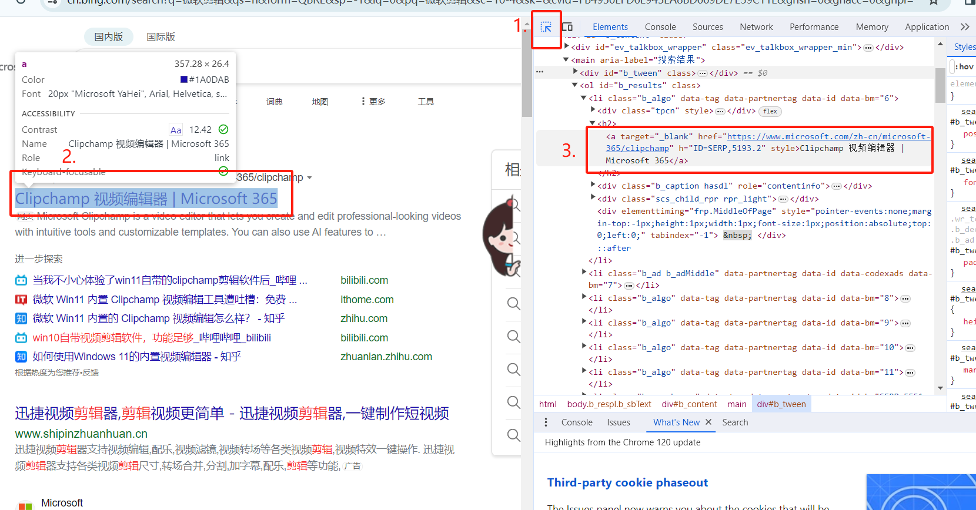The width and height of the screenshot is (976, 510).
Task: Click the zhuanlan.zhihu.com source link
Action: [386, 357]
